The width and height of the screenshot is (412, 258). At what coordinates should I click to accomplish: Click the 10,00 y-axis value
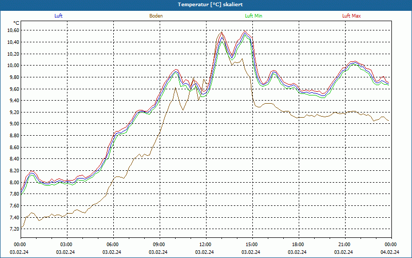click(x=13, y=66)
